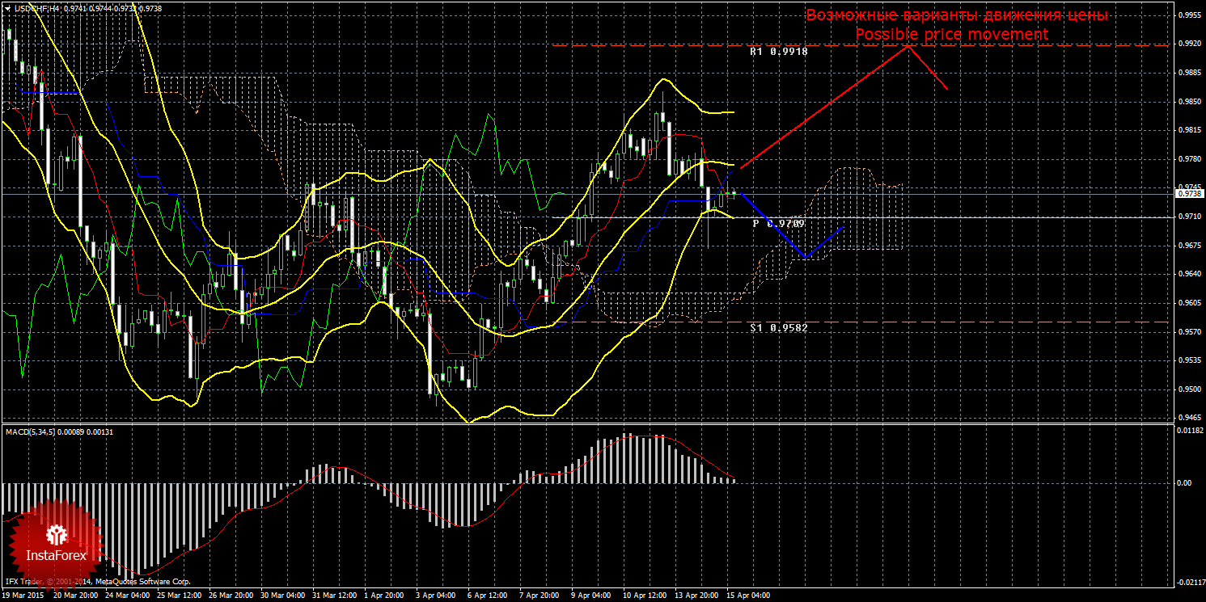Click the MetaQuotes Software Corp. copyright text
This screenshot has height=602, width=1206.
pos(142,581)
